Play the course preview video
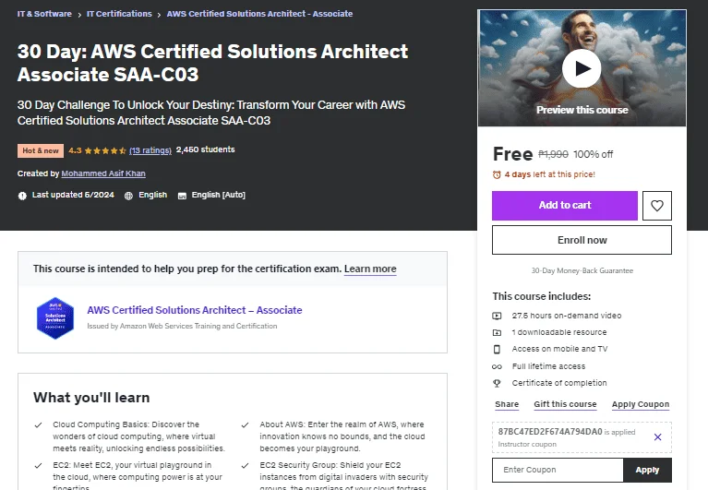The width and height of the screenshot is (708, 490). pyautogui.click(x=582, y=68)
